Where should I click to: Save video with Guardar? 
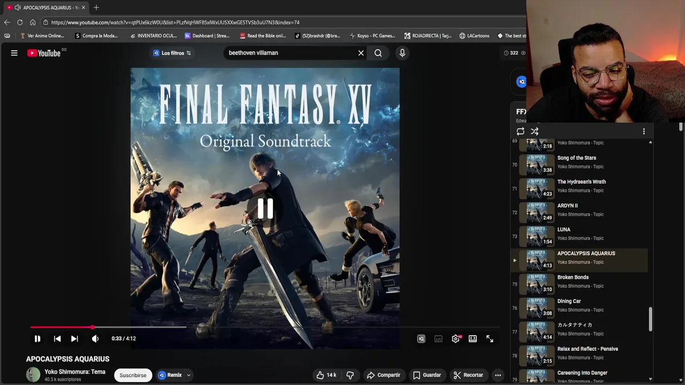(x=427, y=375)
